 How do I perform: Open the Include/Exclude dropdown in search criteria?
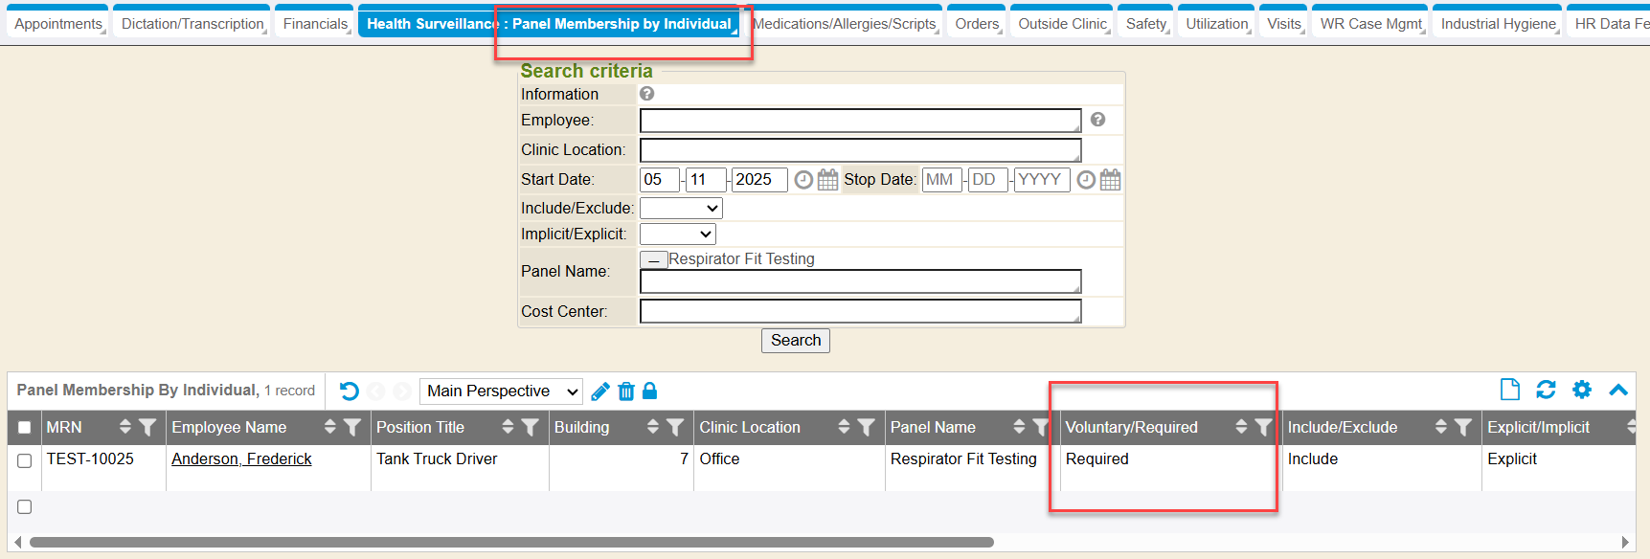click(681, 209)
